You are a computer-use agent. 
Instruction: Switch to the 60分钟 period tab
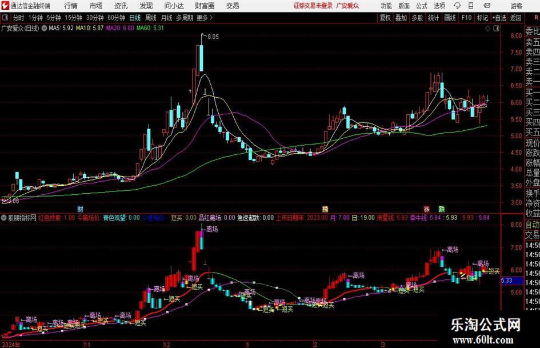tap(116, 18)
